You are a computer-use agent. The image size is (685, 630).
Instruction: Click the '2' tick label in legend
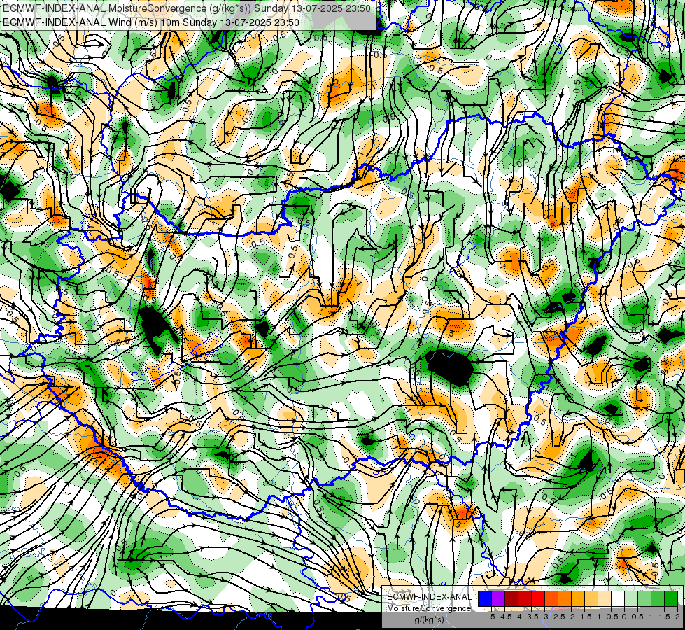tap(677, 617)
